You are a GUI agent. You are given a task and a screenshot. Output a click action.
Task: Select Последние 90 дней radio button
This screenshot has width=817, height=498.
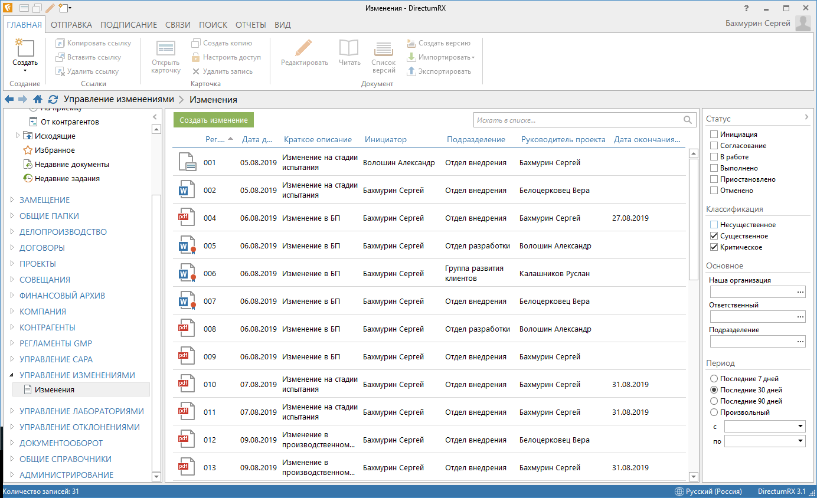714,401
